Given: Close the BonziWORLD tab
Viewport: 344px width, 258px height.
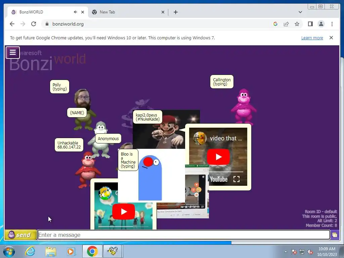Looking at the screenshot, I should tap(83, 12).
